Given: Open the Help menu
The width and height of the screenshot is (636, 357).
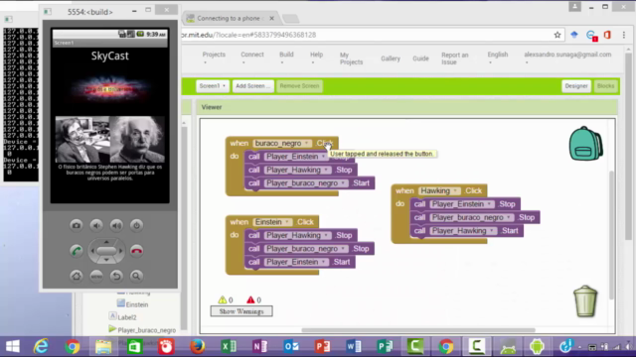Looking at the screenshot, I should [x=316, y=58].
